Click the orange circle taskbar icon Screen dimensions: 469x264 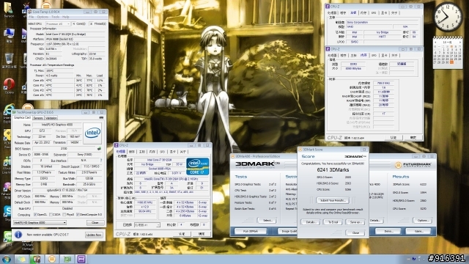tap(52, 259)
